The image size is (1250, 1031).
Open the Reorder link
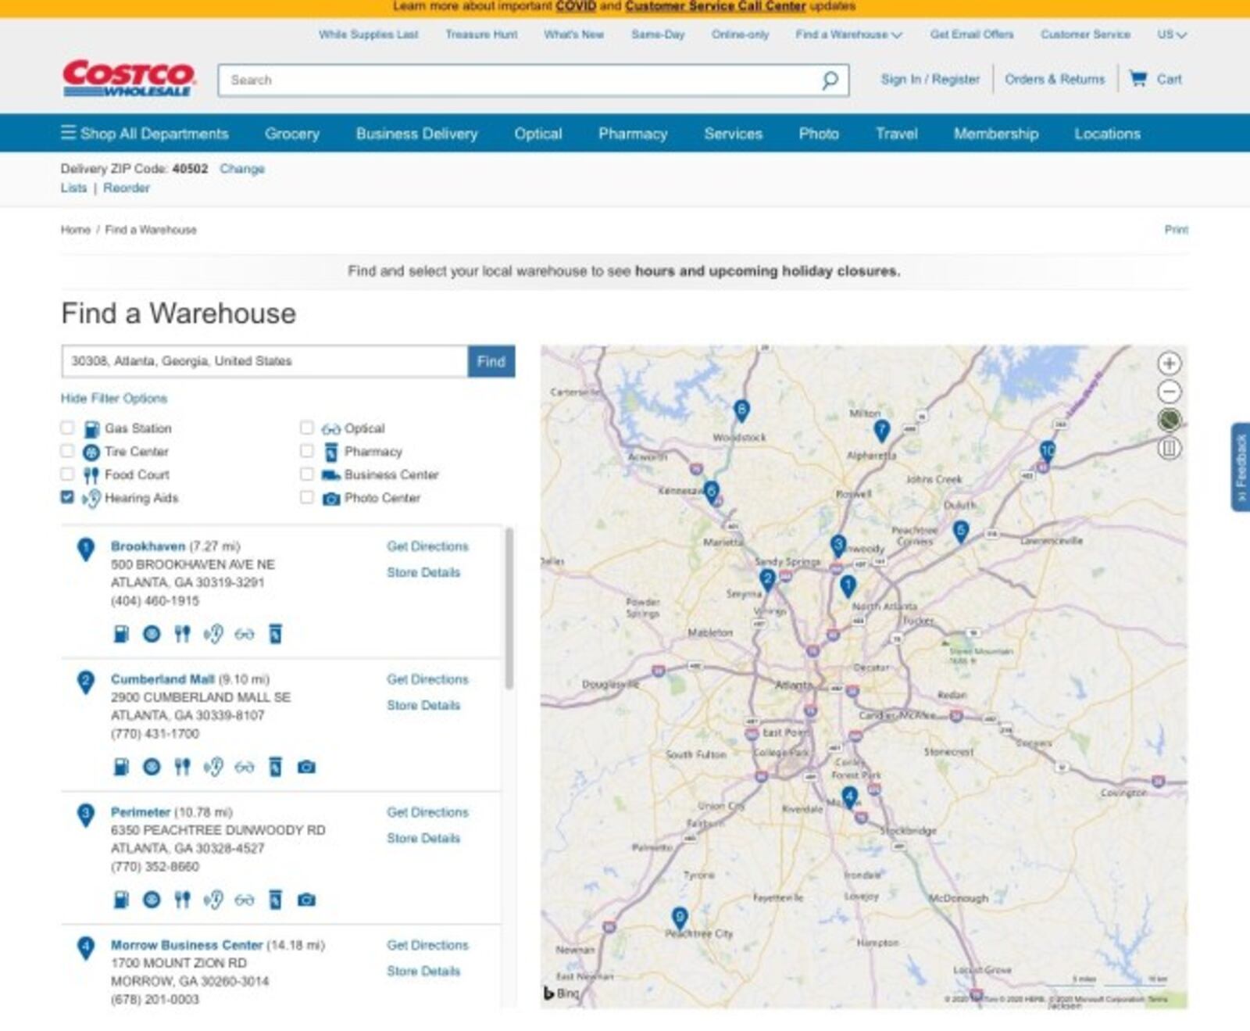[x=127, y=188]
